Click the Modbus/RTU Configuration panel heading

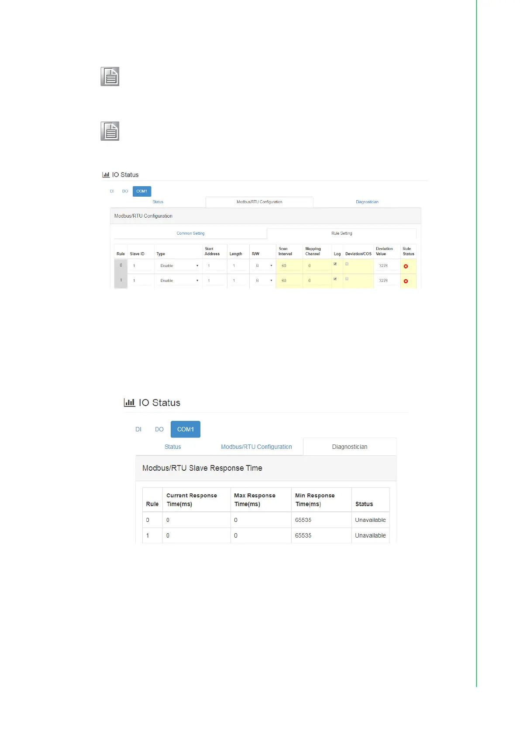coord(143,216)
